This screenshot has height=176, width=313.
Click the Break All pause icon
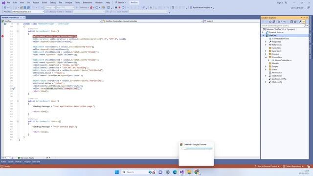tap(116, 7)
